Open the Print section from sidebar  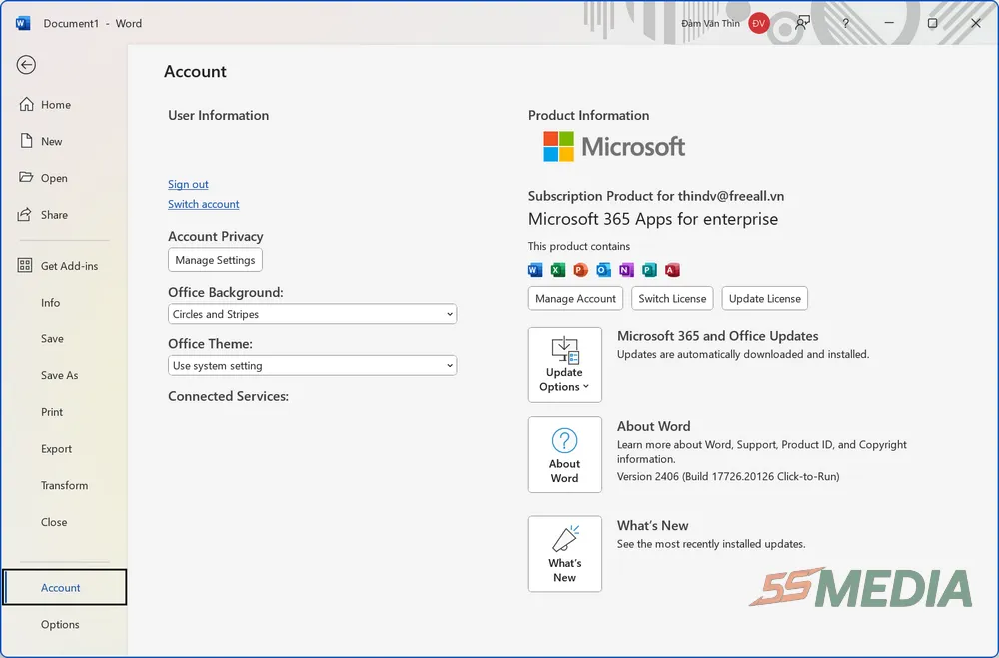tap(52, 411)
